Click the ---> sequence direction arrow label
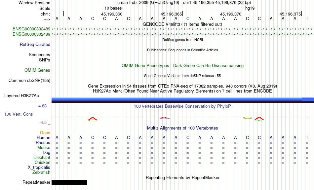The image size is (314, 190). point(47,19)
